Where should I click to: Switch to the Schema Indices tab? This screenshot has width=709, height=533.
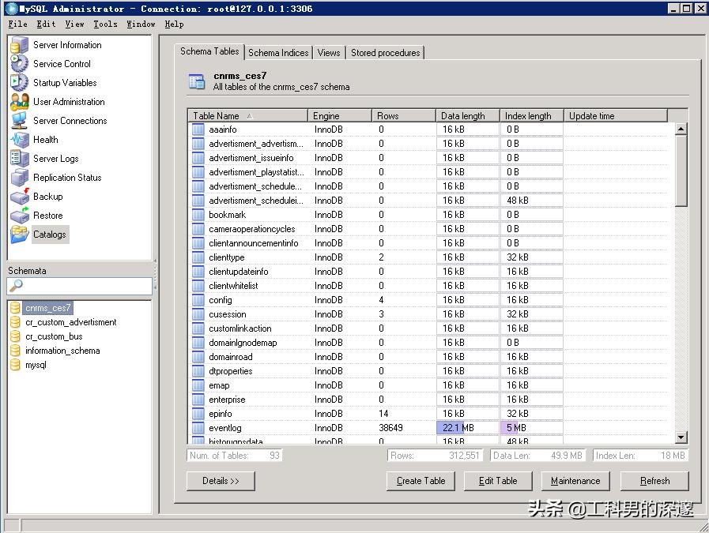pos(278,53)
